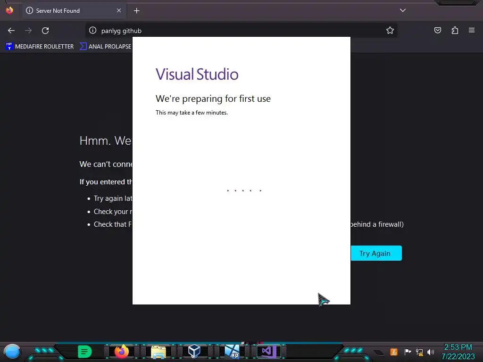Click "This may take a few minutes." text
This screenshot has height=362, width=483.
point(192,113)
